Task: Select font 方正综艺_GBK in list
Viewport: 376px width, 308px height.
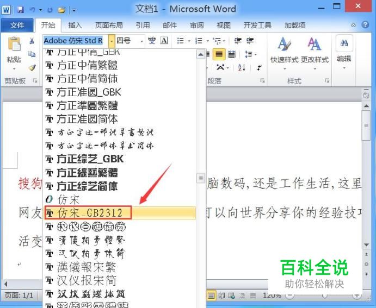Action: pyautogui.click(x=119, y=159)
